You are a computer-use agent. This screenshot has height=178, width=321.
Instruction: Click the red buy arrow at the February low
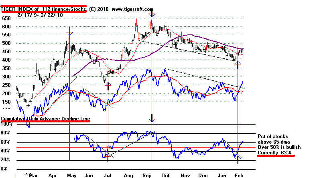(x=238, y=62)
